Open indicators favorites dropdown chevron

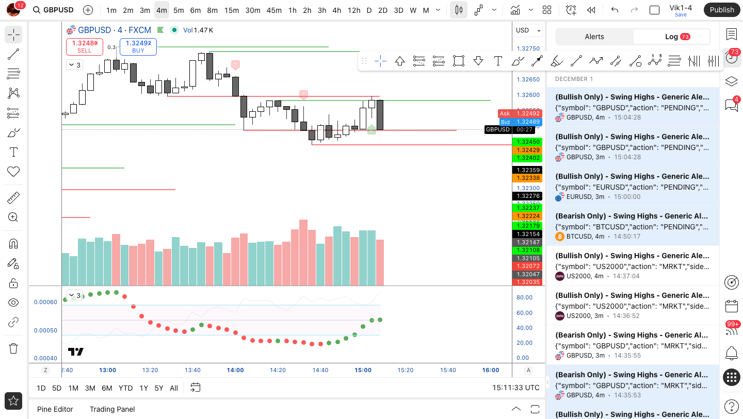531,10
